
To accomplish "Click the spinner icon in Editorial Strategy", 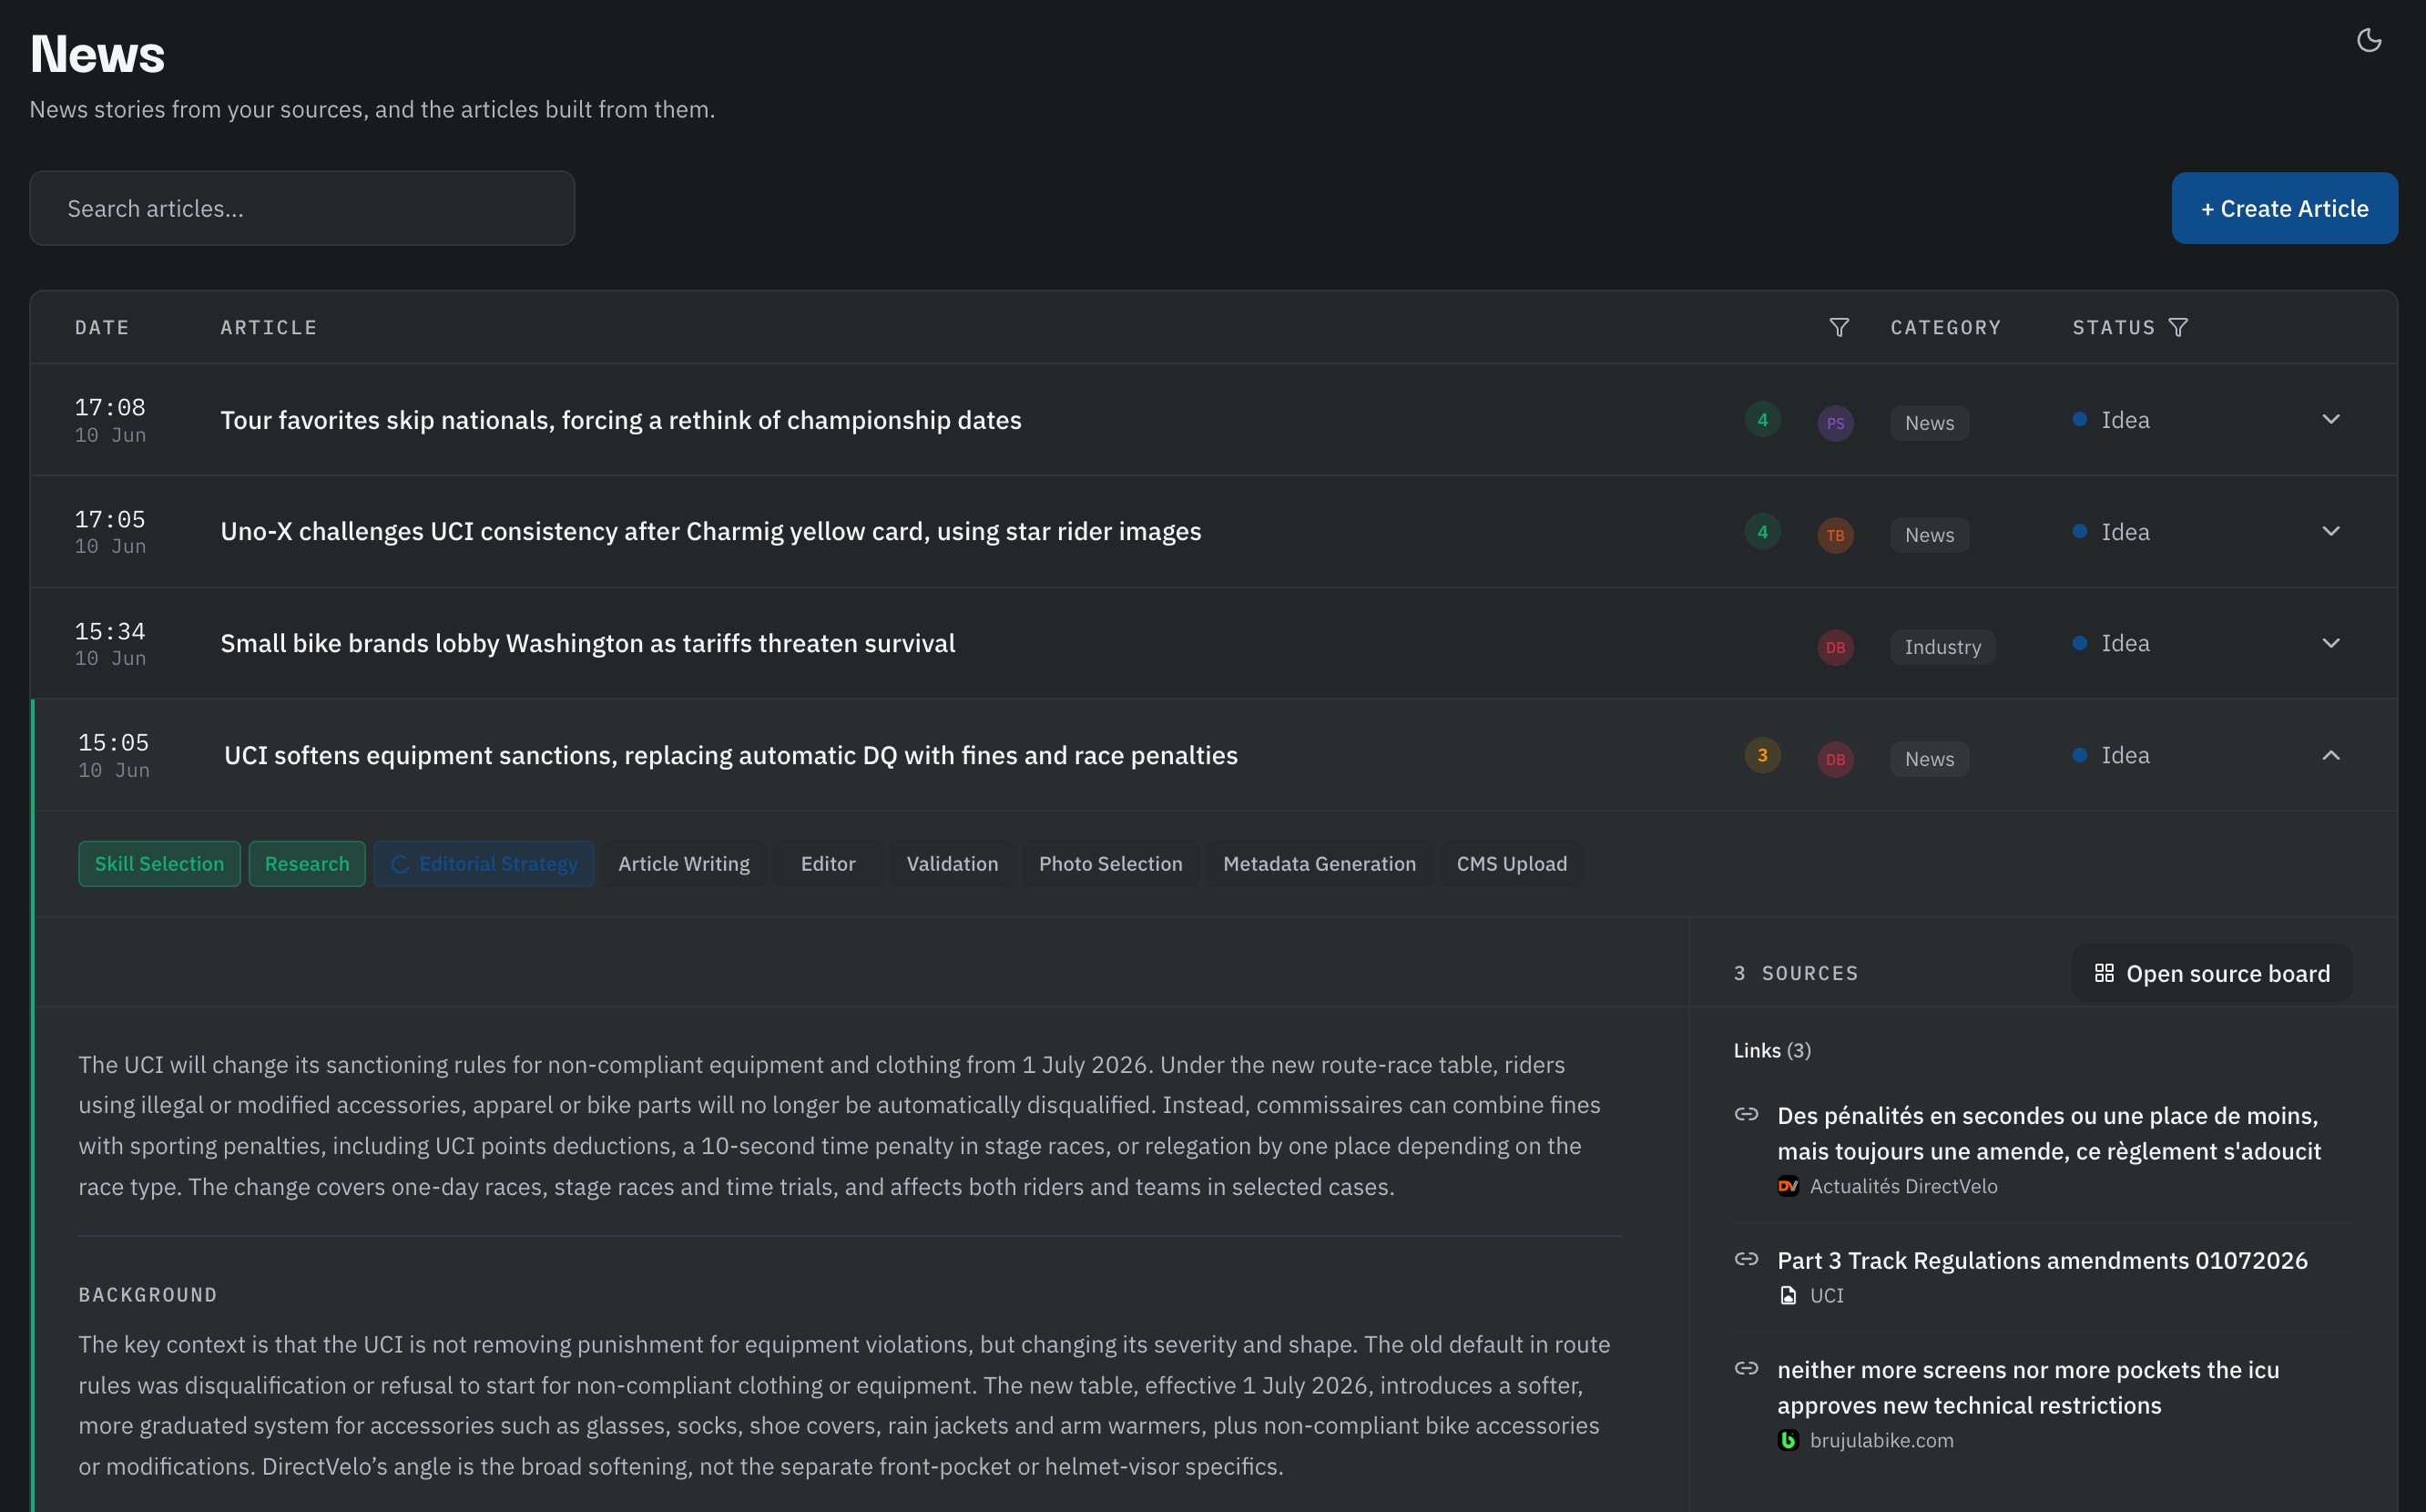I will click(x=400, y=864).
